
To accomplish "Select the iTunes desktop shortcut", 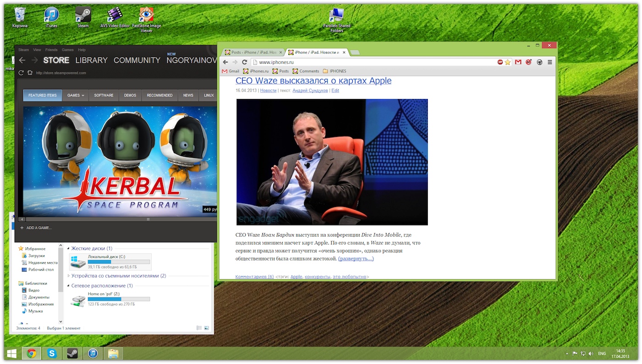I will (x=51, y=18).
